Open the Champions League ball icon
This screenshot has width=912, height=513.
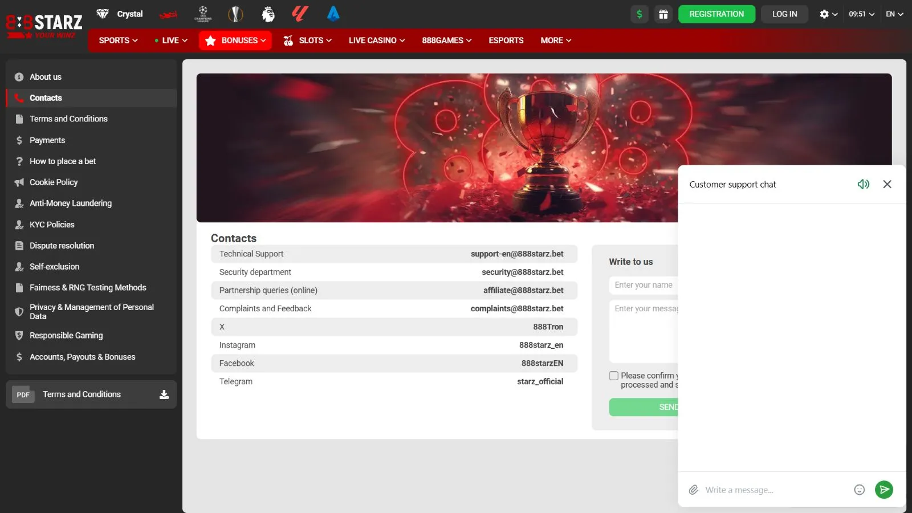point(203,14)
